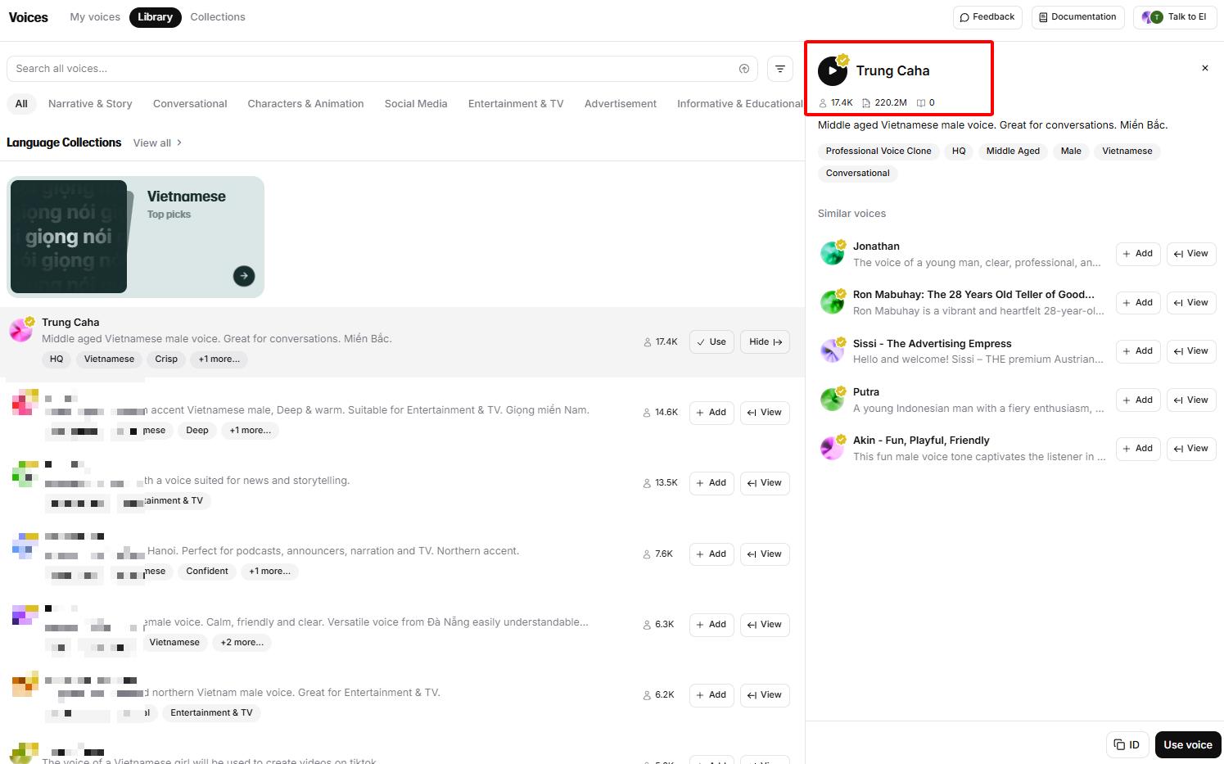Click Ron Mabuhay's voice avatar
Image resolution: width=1224 pixels, height=764 pixels.
[x=833, y=302]
